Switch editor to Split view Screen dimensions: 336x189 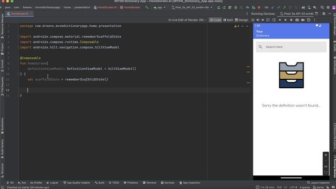coord(228,20)
